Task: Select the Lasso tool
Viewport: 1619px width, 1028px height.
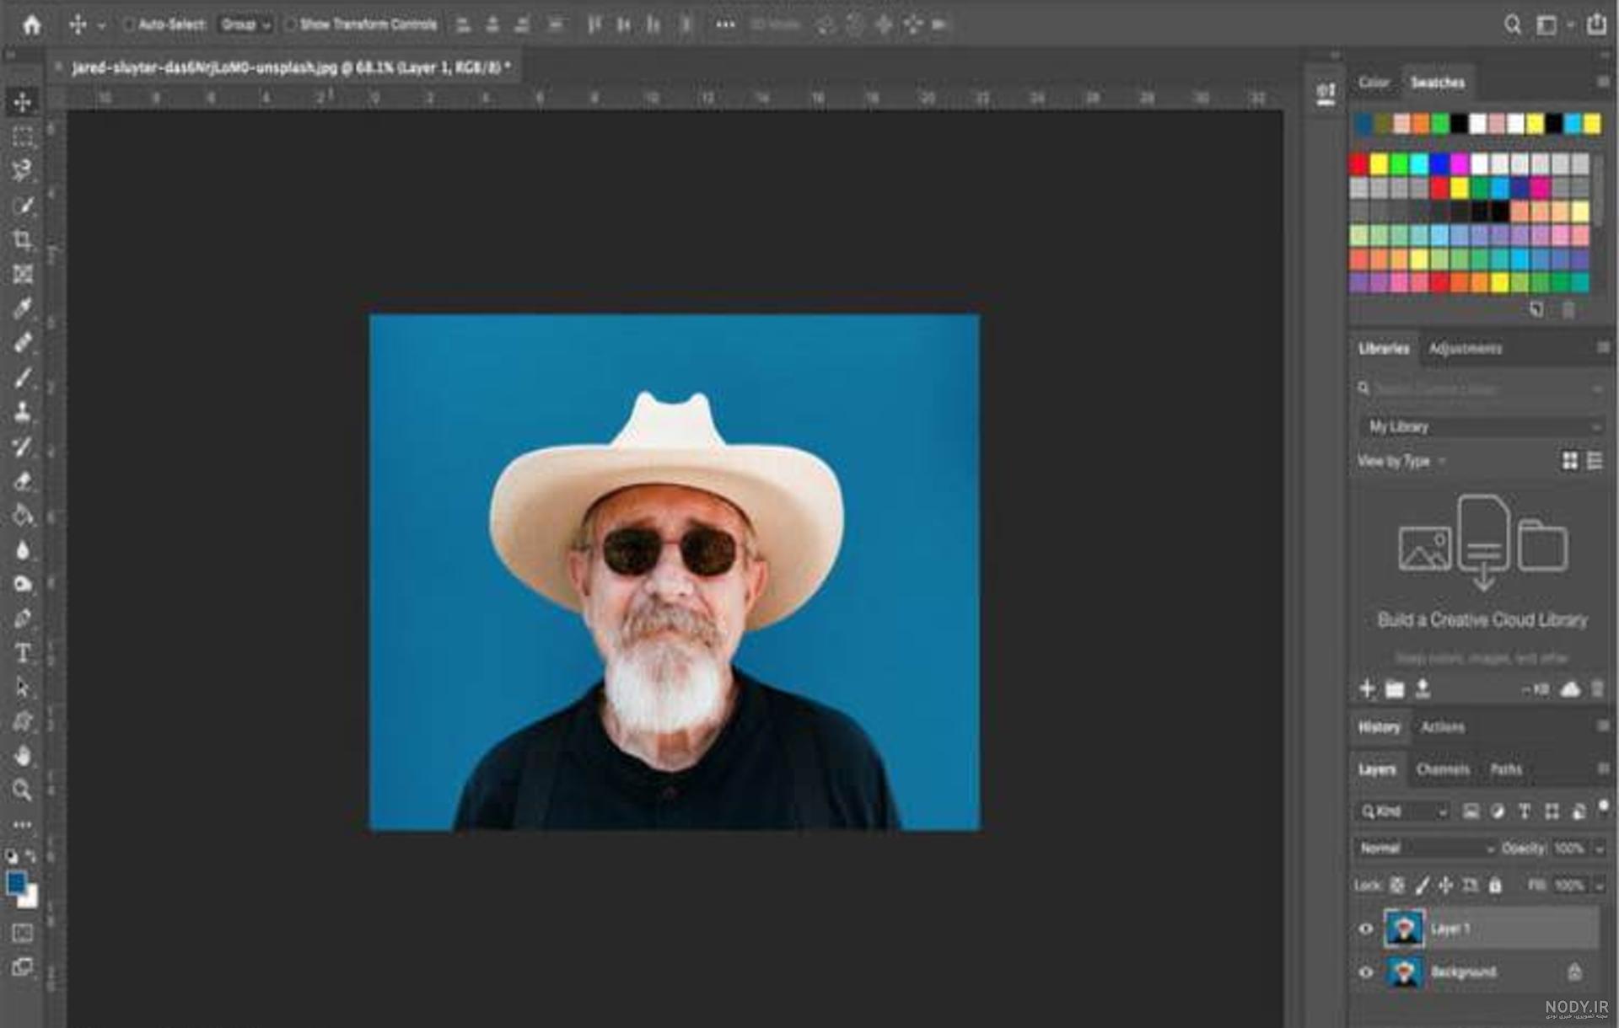Action: click(23, 170)
